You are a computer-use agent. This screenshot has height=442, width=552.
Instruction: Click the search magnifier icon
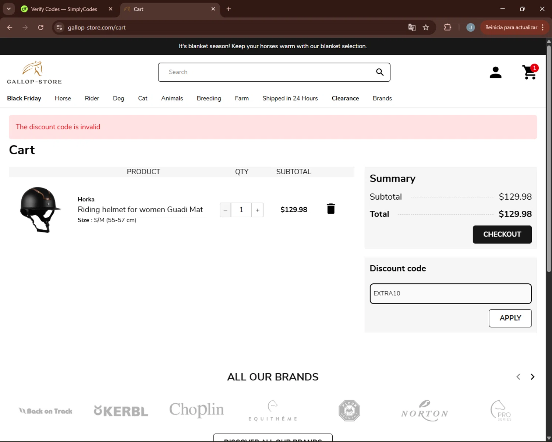(x=380, y=72)
